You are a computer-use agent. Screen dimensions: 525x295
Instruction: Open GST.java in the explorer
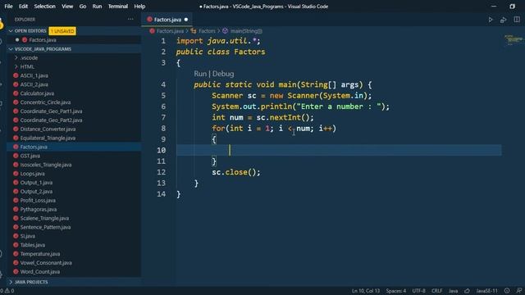point(30,156)
